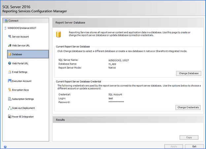This screenshot has height=149, width=206.
Task: Select the WINDOCKS\Instance10027 server node
Action: [x=21, y=28]
